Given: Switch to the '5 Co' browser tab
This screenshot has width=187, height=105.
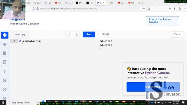Looking at the screenshot, I should click(48, 3).
